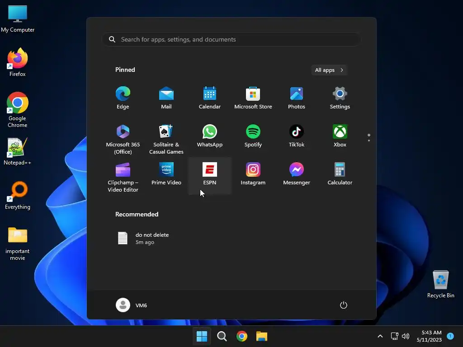The image size is (463, 347).
Task: Launch the Mail app
Action: pos(166,98)
